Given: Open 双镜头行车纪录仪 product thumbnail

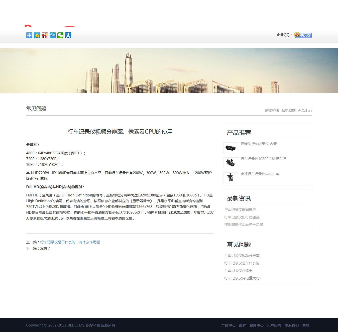Looking at the screenshot, I should coord(231,148).
